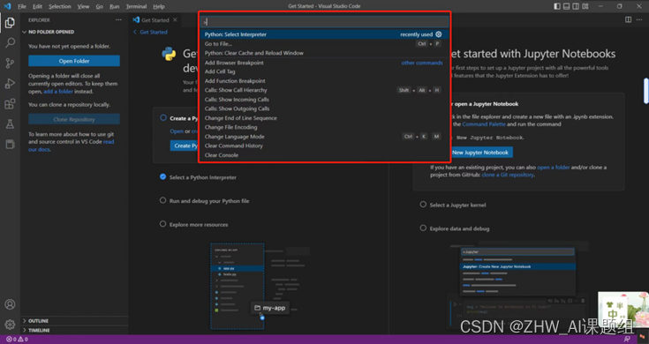Image resolution: width=649 pixels, height=344 pixels.
Task: Expand the Timeline section
Action: 74,331
